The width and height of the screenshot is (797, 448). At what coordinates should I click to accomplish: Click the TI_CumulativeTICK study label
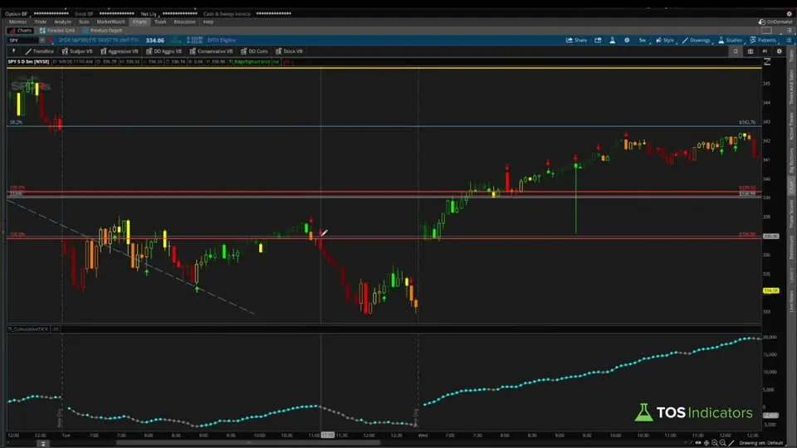(28, 329)
